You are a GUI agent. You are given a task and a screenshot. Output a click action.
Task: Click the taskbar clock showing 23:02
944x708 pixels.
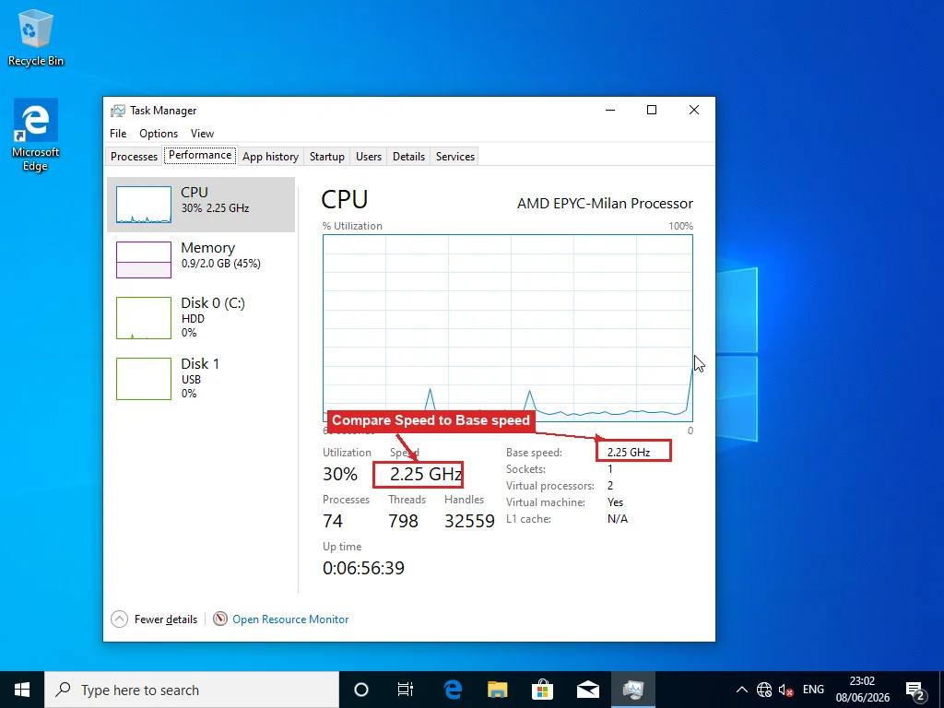862,690
